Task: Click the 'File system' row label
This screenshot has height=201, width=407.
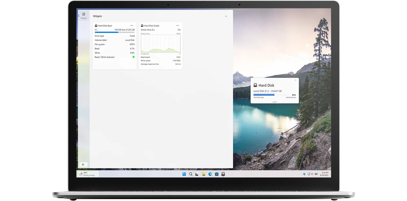Action: [x=100, y=44]
